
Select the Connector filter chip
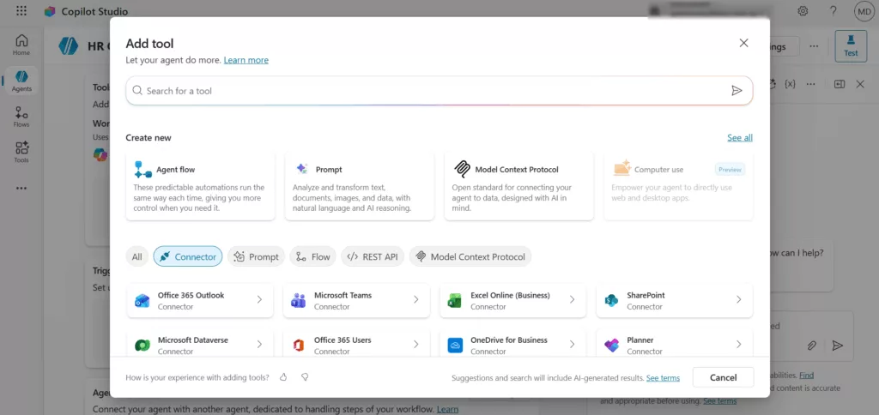pos(188,256)
